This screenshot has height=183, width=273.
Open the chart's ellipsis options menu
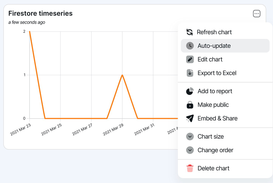click(256, 13)
